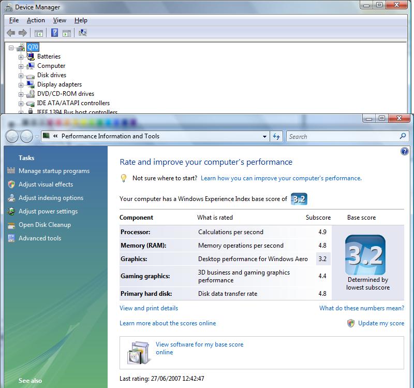Click Manage startup programs task link
Image resolution: width=414 pixels, height=388 pixels.
click(54, 171)
